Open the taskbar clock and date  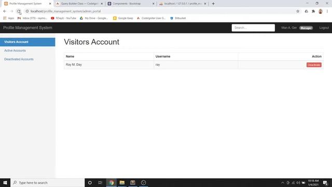tap(313, 182)
